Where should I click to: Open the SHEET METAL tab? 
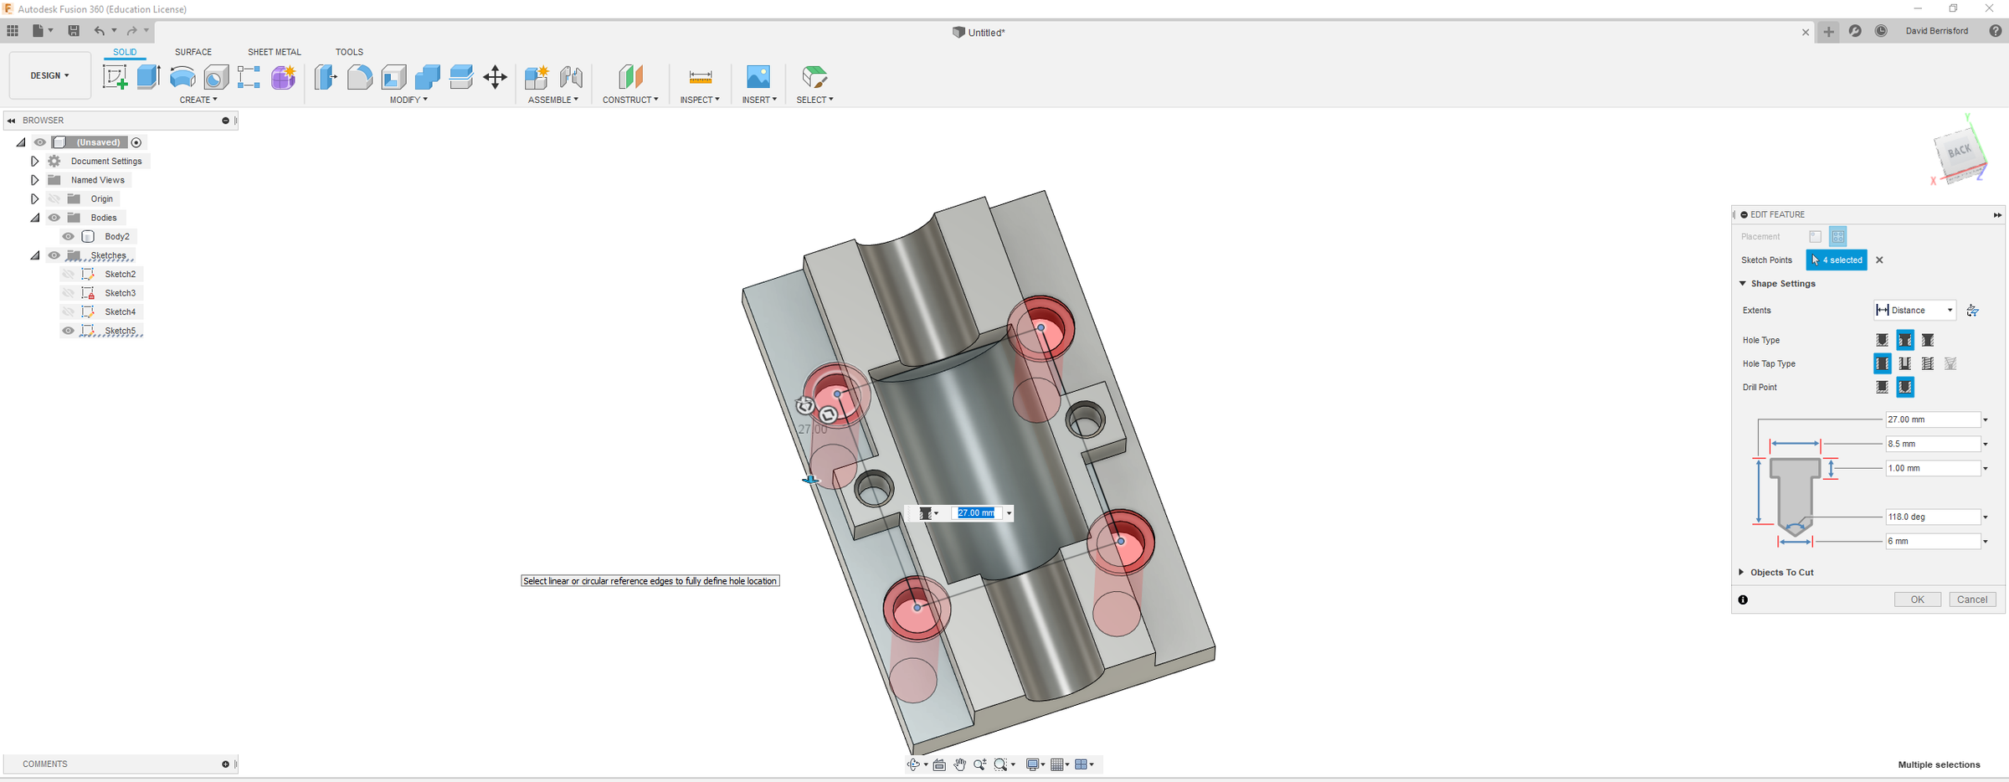pyautogui.click(x=274, y=52)
